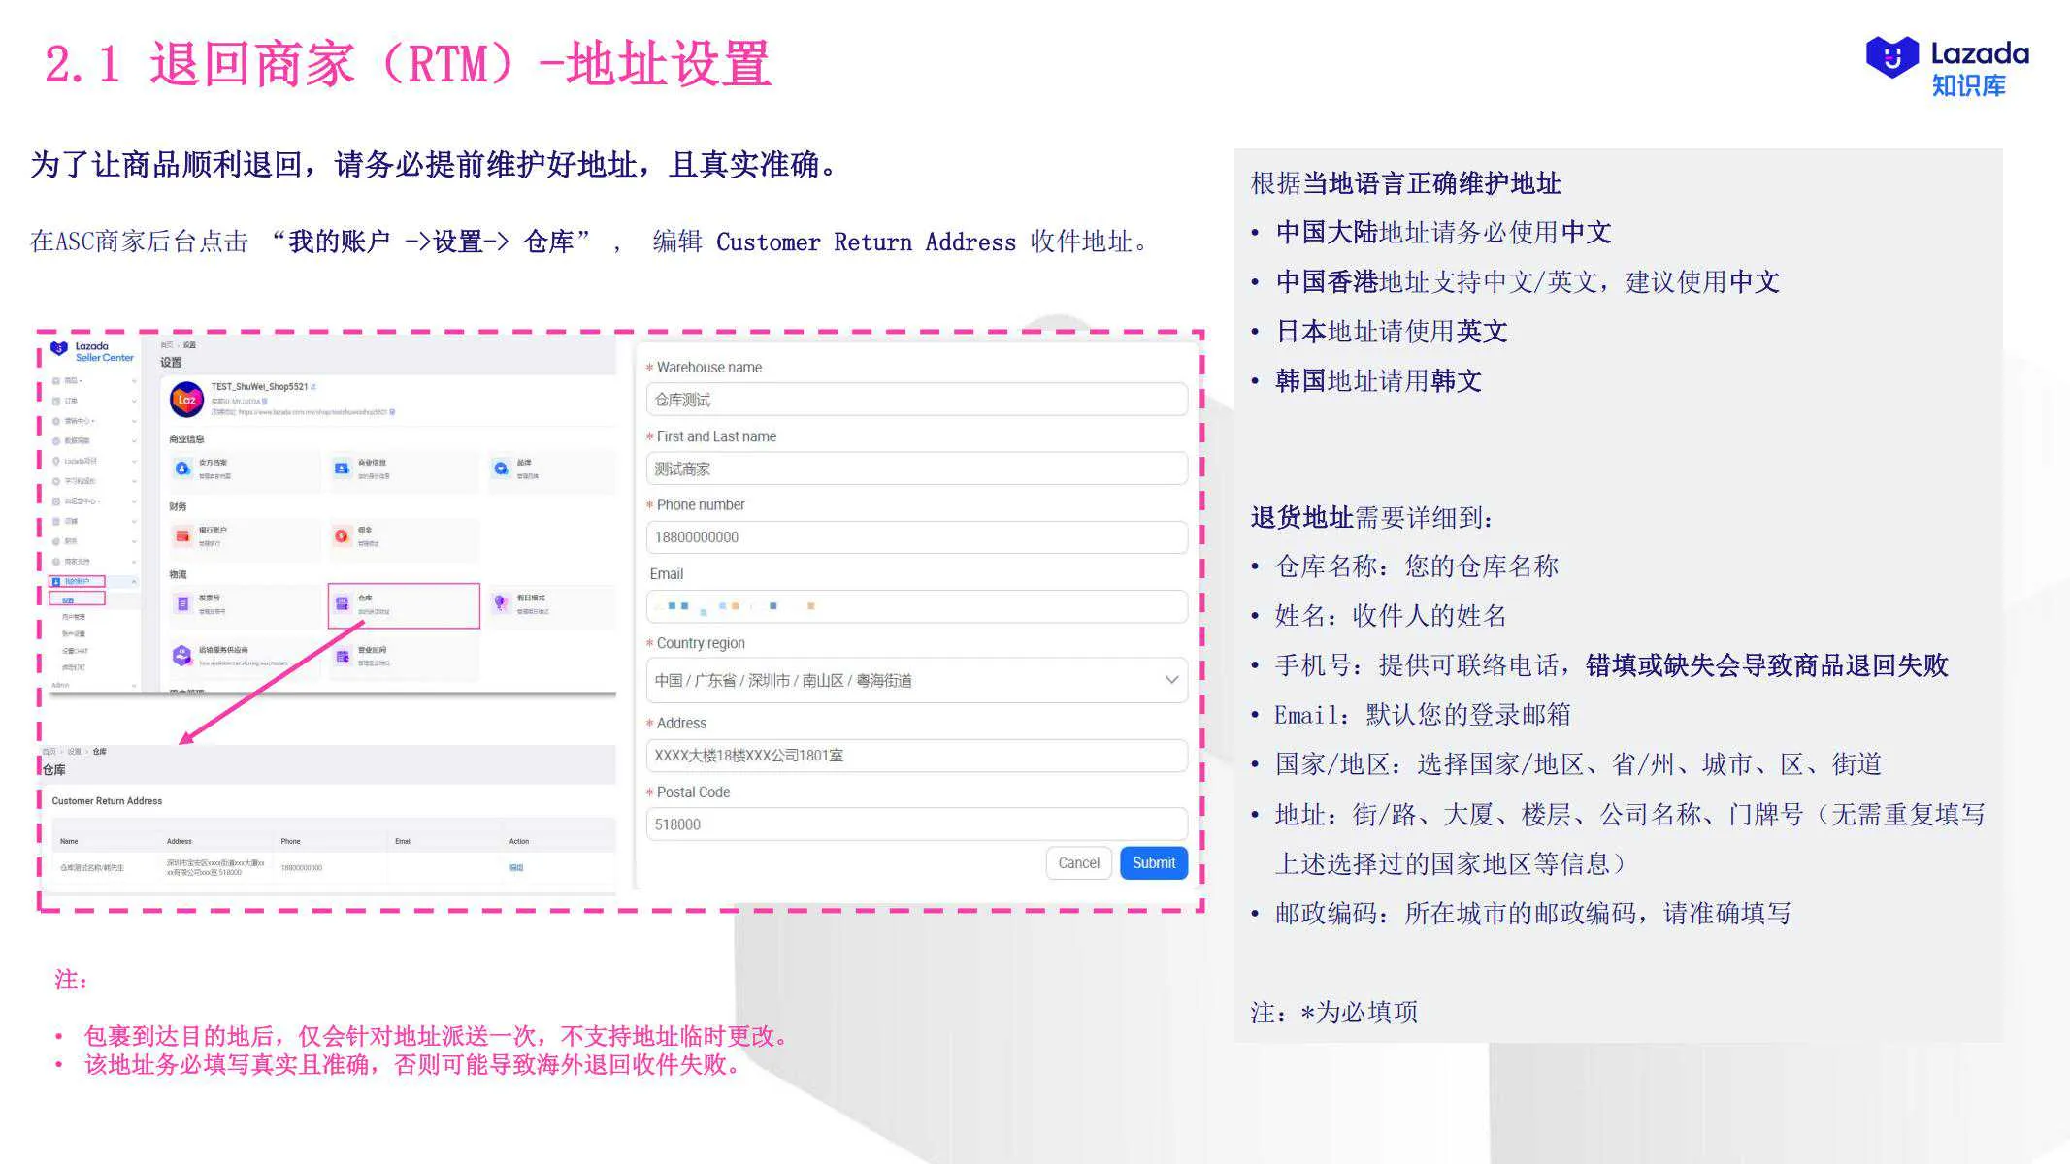Image resolution: width=2070 pixels, height=1164 pixels.
Task: Open the 仓库 (Warehouse) settings icon
Action: [342, 604]
